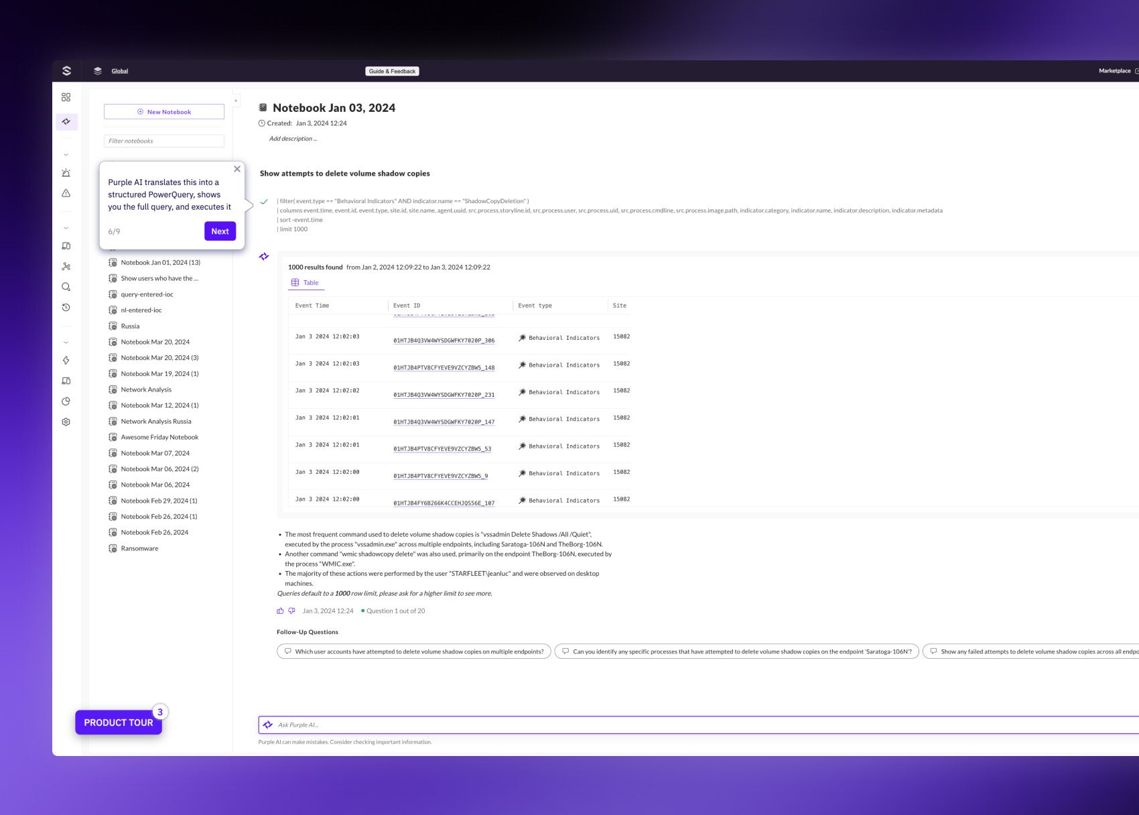Screen dimensions: 1139x815
Task: Click Next in the tour tooltip
Action: click(x=220, y=231)
